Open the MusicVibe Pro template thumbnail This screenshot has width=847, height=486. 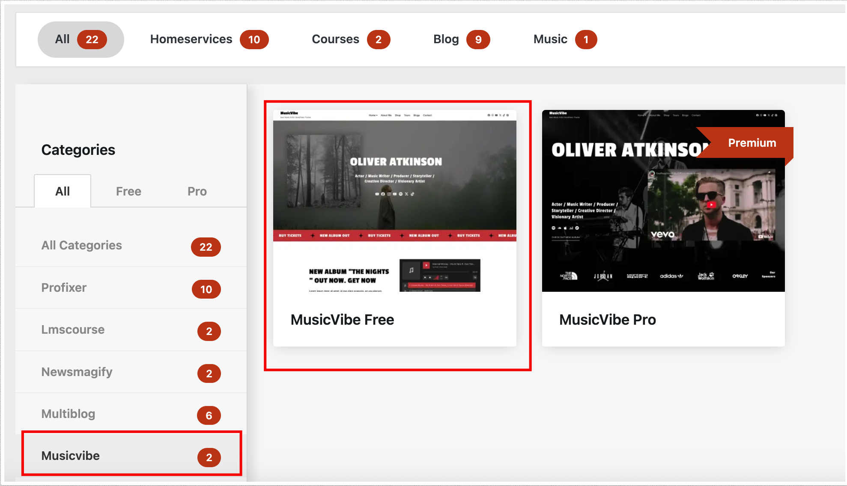click(663, 201)
